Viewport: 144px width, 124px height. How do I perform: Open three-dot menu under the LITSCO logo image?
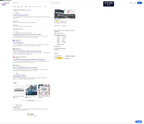click(24, 97)
